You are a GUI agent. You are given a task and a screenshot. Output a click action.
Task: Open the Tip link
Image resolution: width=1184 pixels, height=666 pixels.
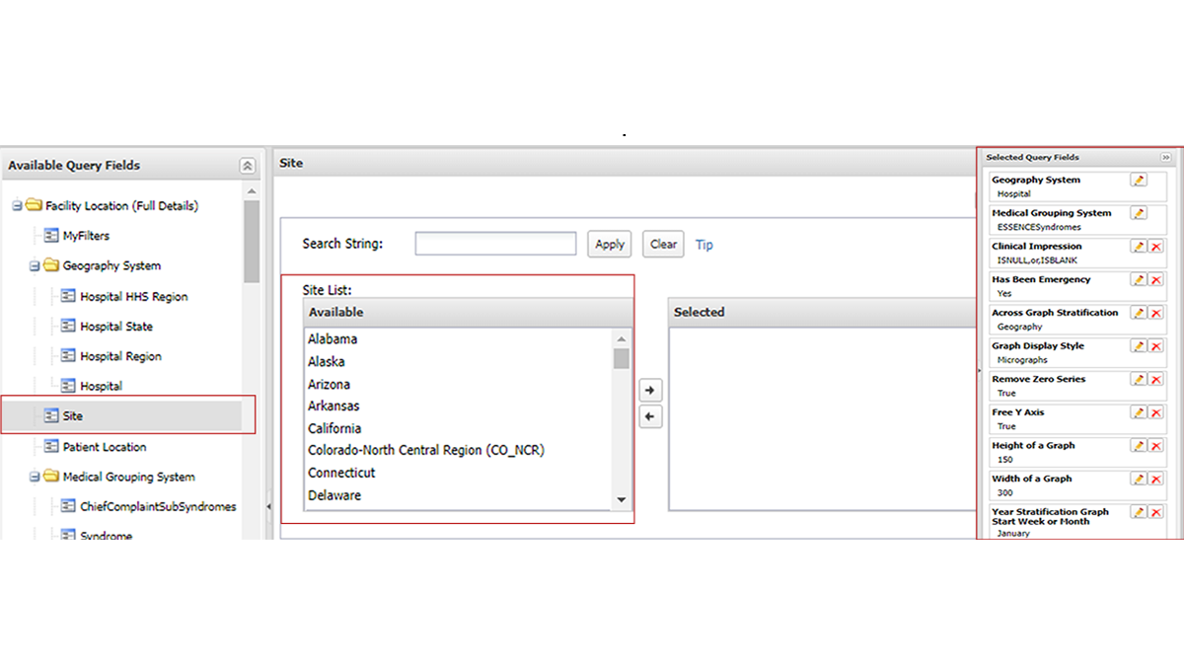pos(703,245)
